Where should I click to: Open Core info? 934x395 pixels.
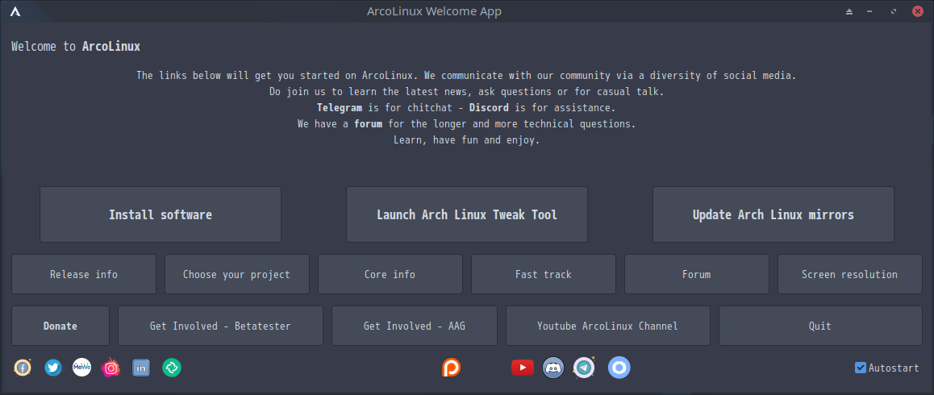[x=390, y=274]
